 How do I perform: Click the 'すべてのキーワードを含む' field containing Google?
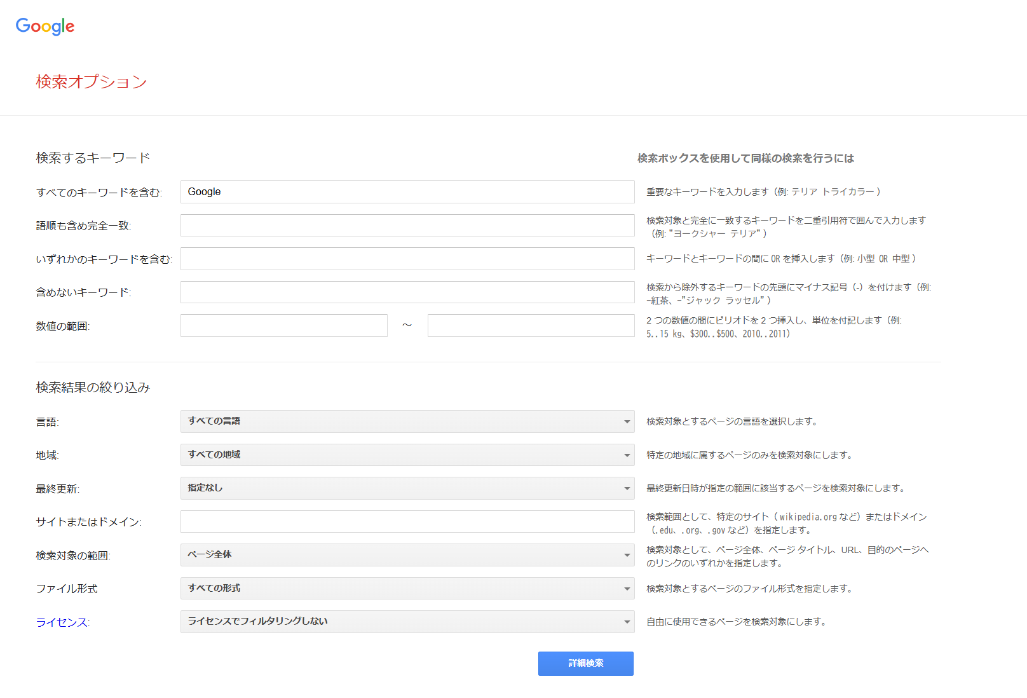(x=407, y=192)
